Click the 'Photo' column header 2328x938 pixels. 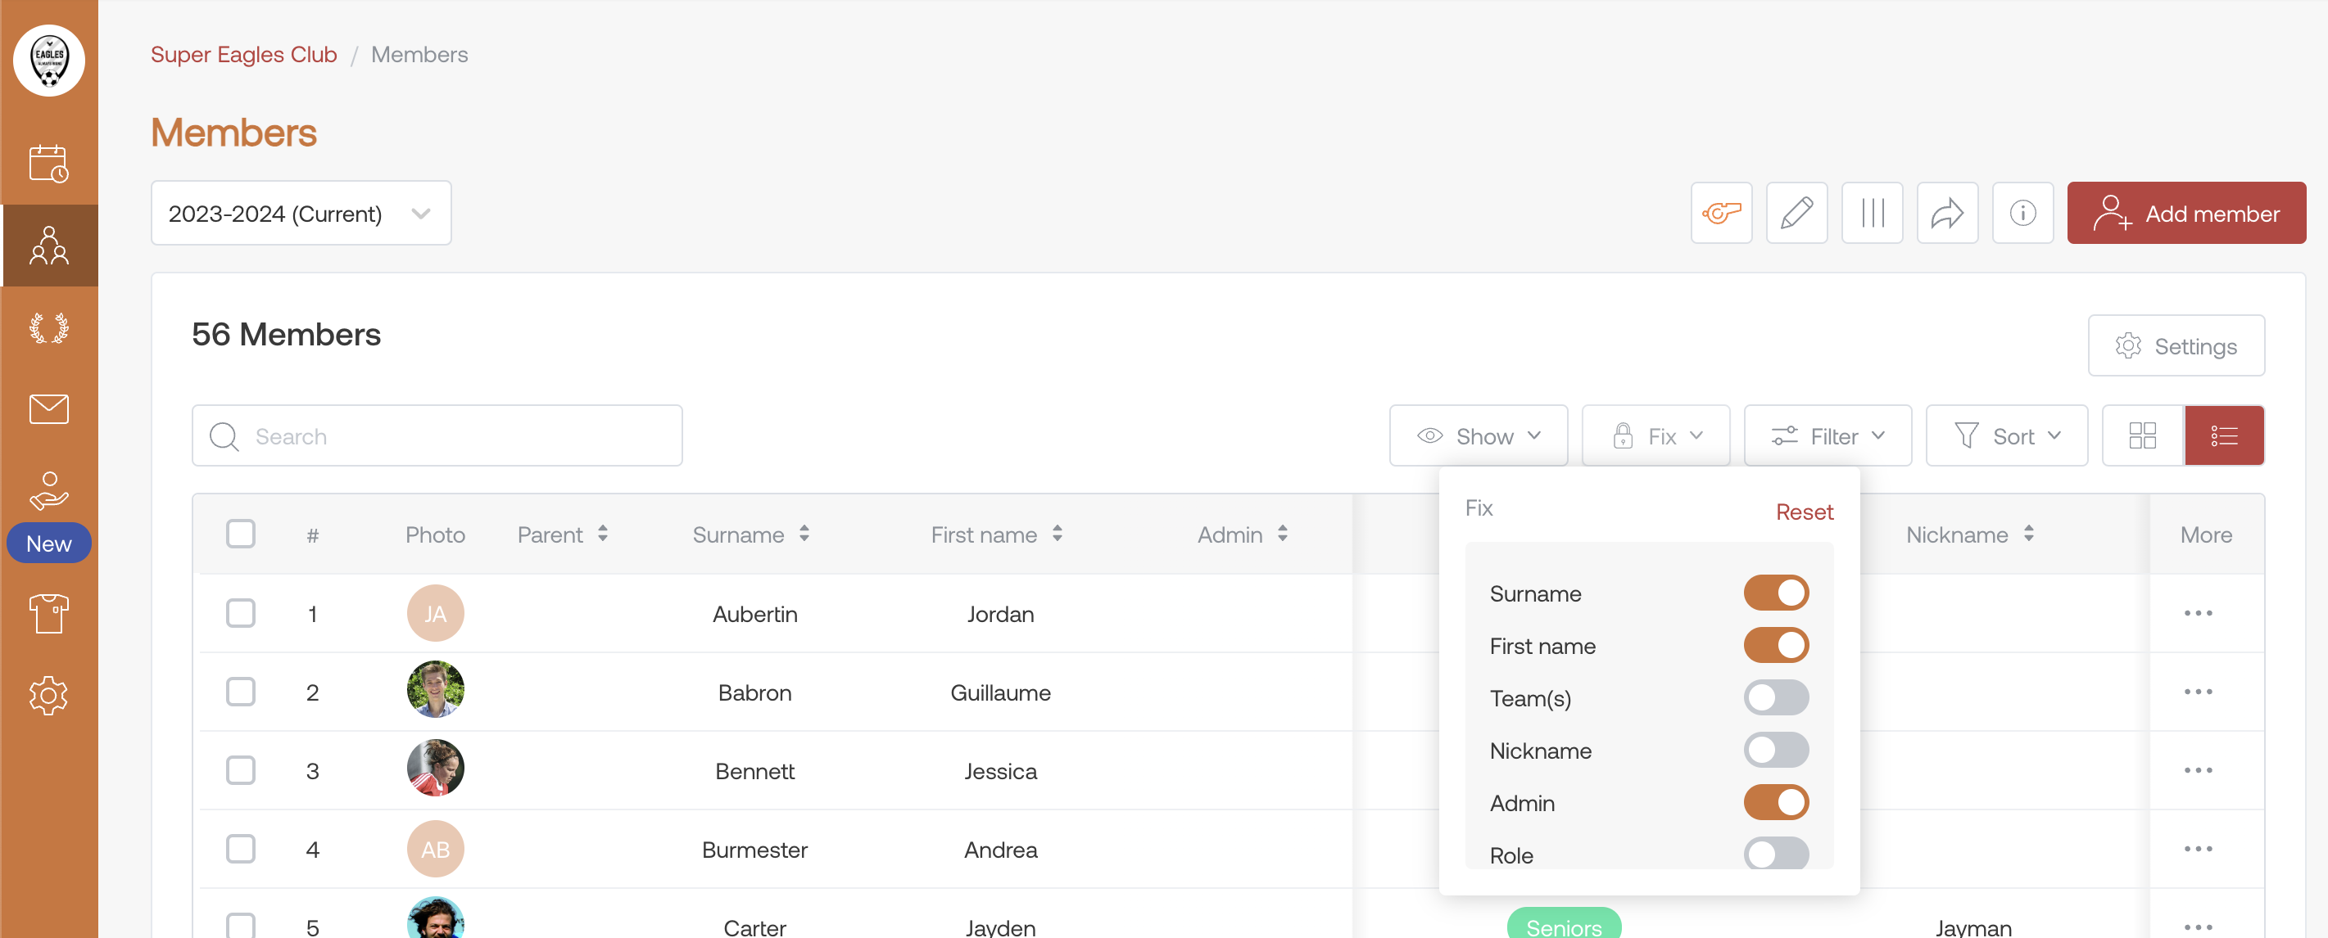(435, 534)
